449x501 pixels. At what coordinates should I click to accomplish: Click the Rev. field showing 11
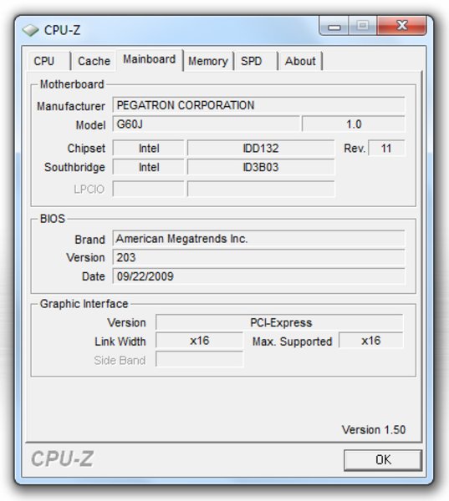coord(386,149)
